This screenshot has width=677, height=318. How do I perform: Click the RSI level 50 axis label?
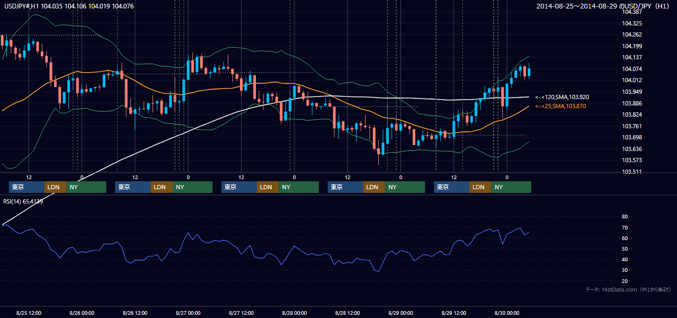pos(625,249)
